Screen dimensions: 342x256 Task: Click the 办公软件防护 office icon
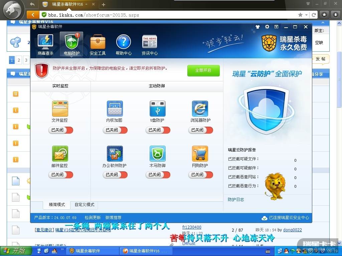(115, 154)
